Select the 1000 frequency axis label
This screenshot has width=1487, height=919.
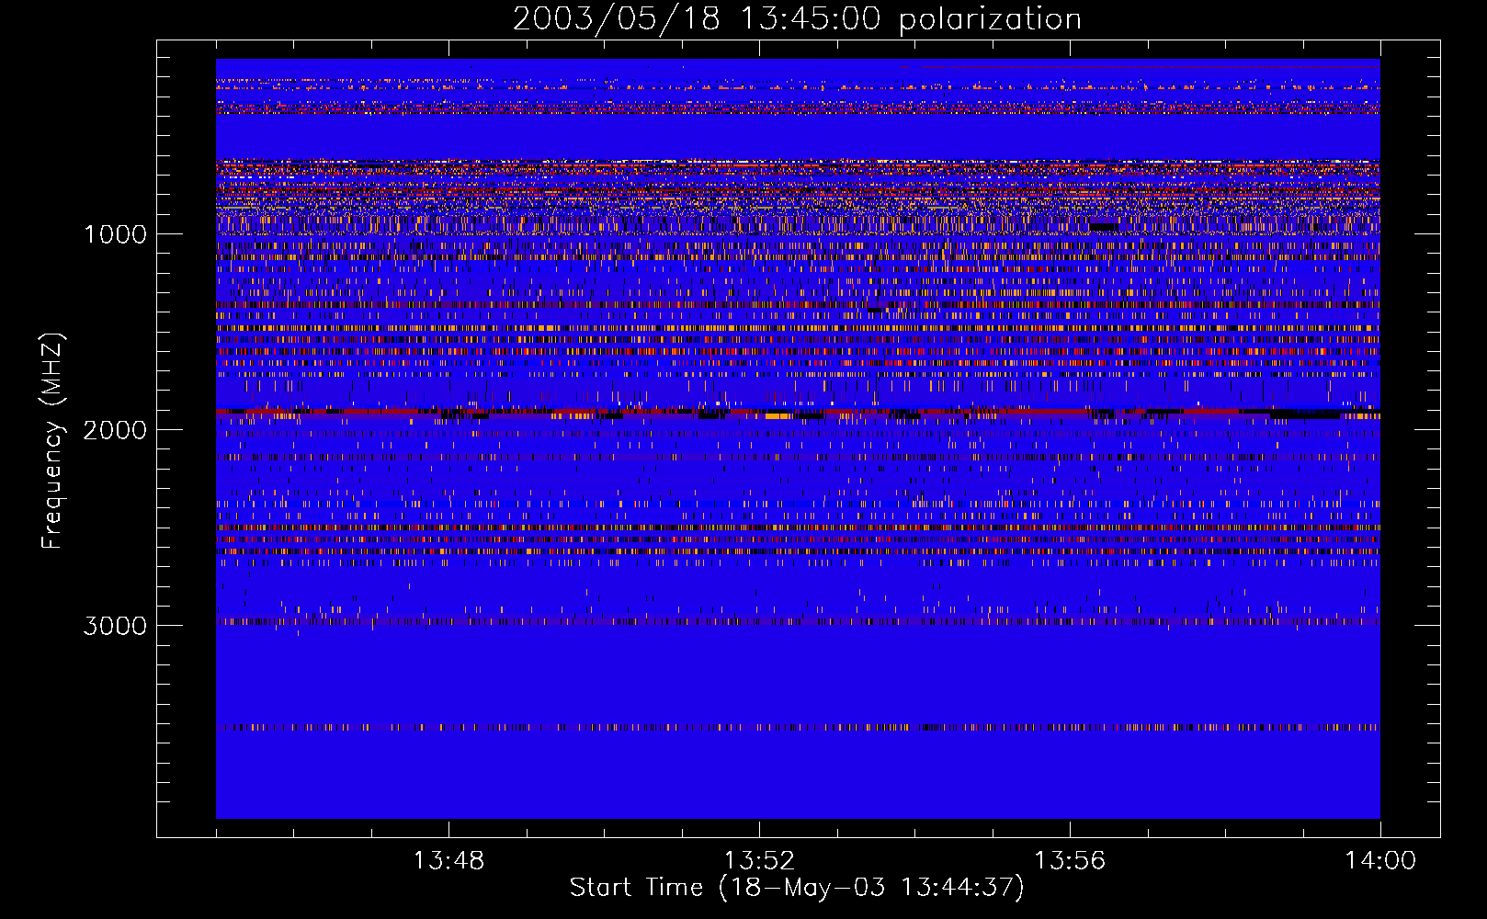[115, 234]
